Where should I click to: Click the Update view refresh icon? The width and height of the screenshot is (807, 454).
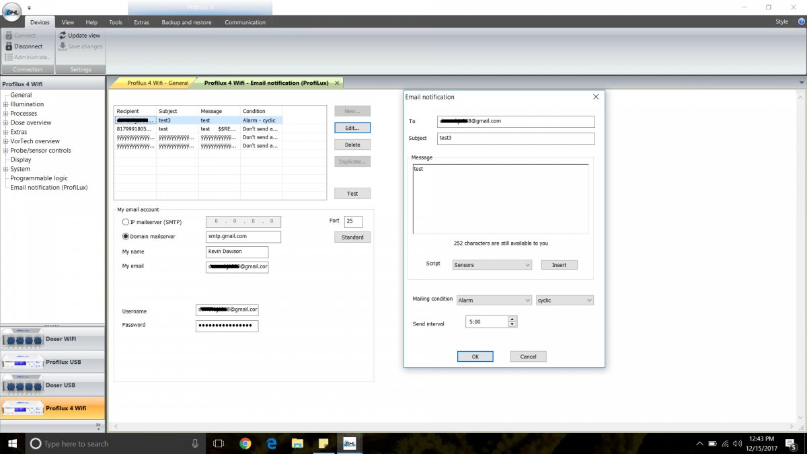click(63, 35)
